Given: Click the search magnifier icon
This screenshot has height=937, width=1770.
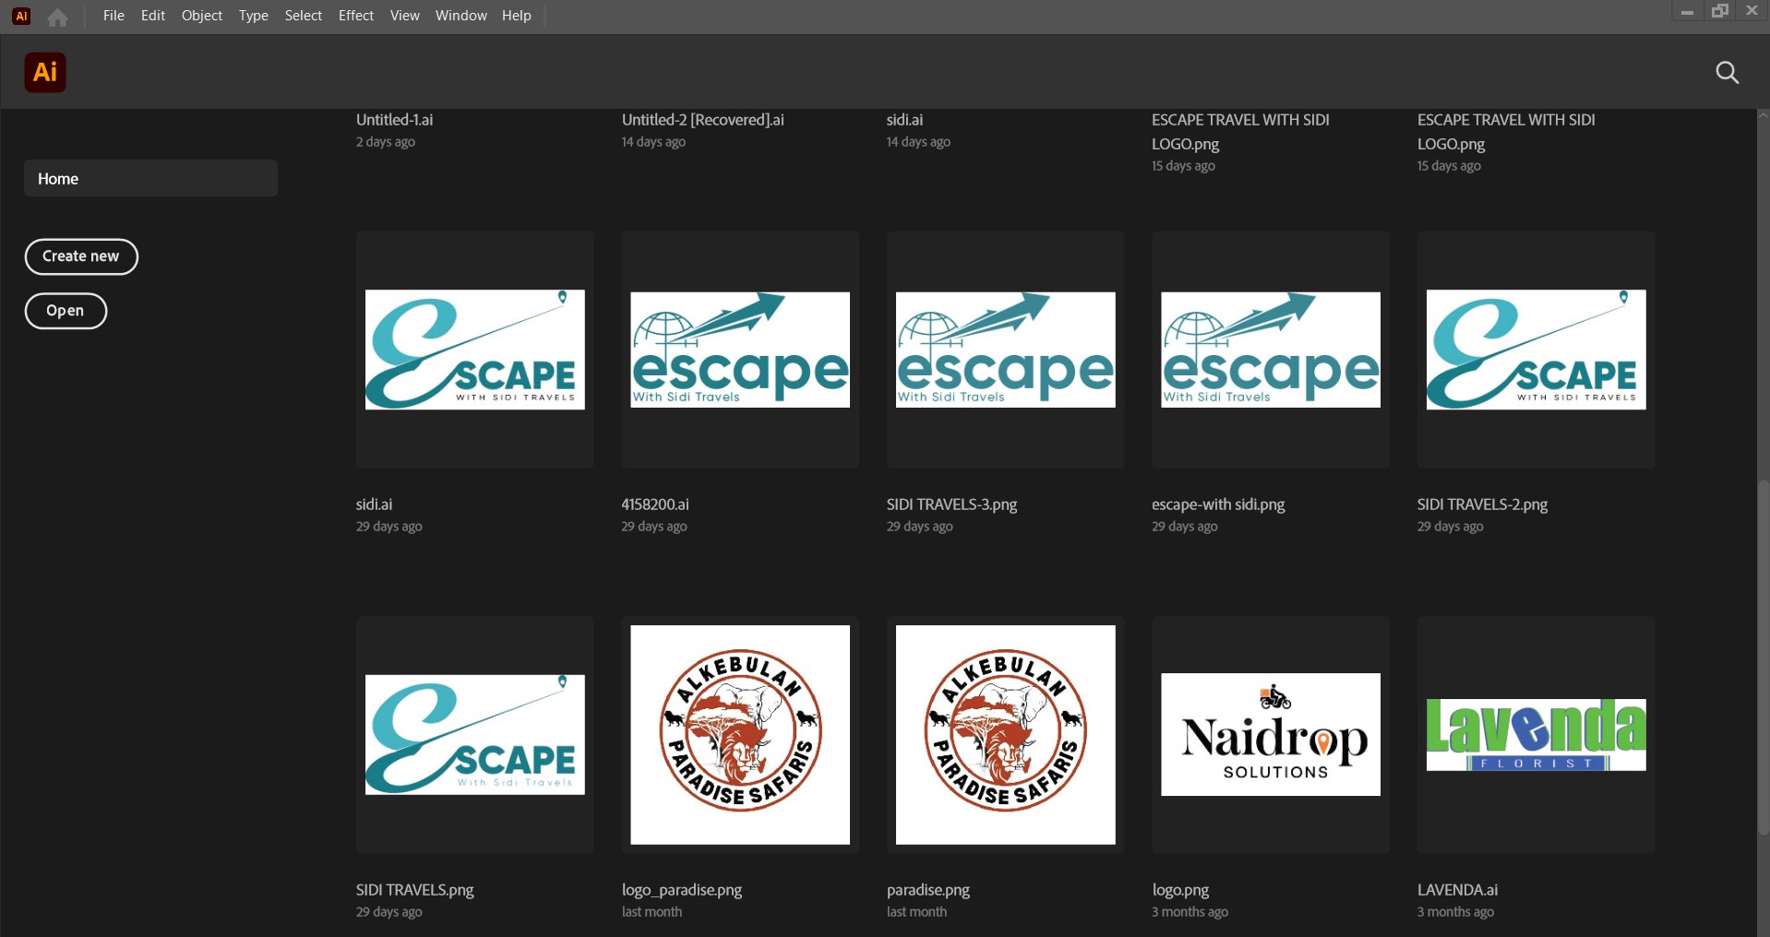Looking at the screenshot, I should (x=1727, y=73).
